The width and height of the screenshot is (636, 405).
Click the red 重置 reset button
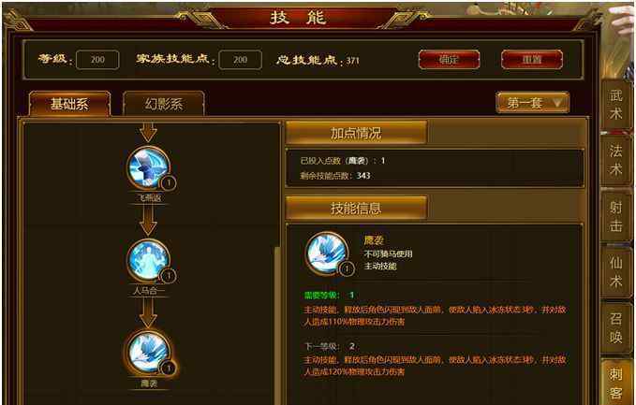point(532,60)
